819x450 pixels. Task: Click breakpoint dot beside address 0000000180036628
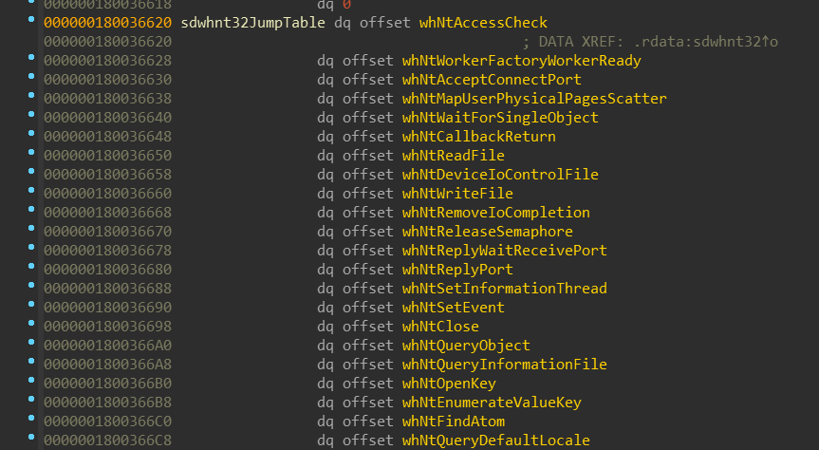pos(31,57)
